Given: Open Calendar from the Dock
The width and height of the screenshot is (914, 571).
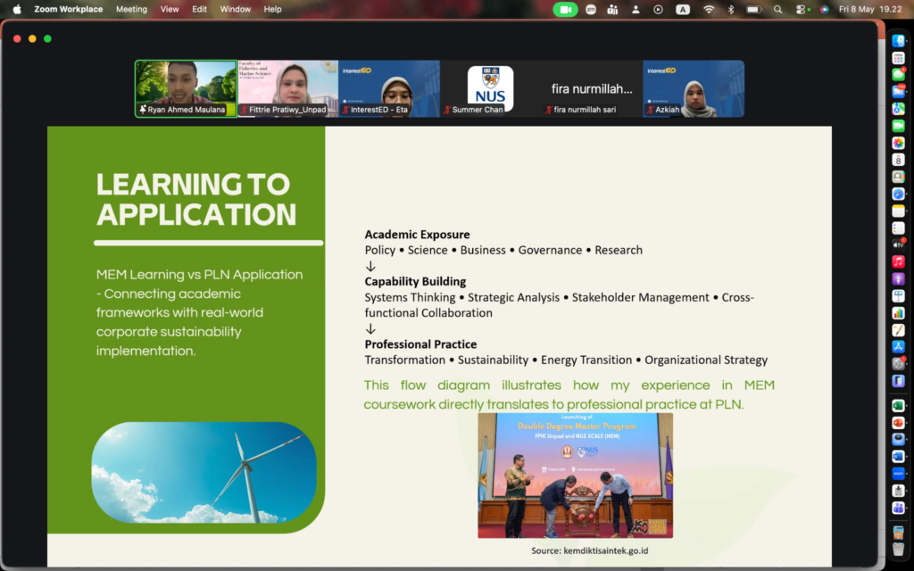Looking at the screenshot, I should [x=898, y=160].
